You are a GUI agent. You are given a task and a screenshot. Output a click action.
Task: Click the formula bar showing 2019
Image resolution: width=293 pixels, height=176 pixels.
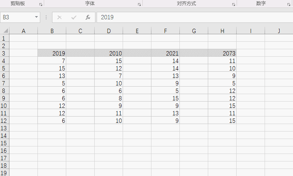pyautogui.click(x=195, y=17)
